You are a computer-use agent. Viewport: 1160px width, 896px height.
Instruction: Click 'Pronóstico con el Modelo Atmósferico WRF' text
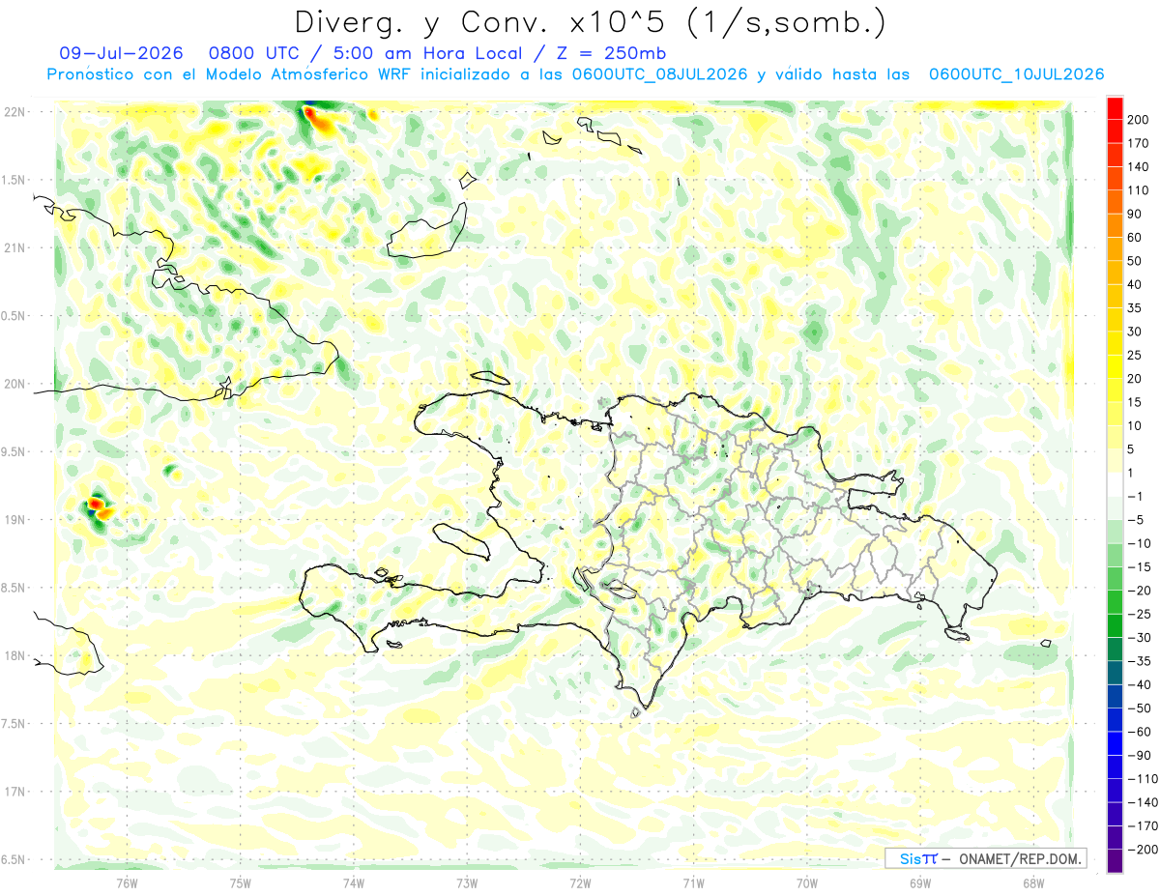[230, 74]
